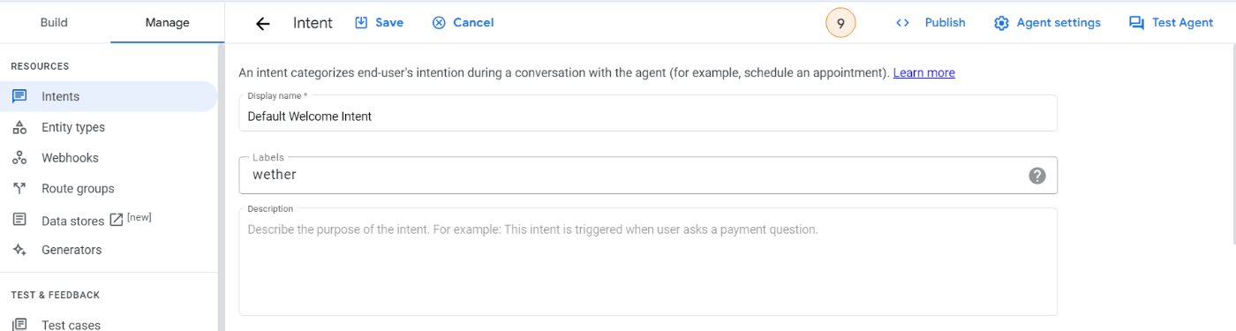Click into the Description text area
This screenshot has width=1236, height=331.
click(648, 261)
